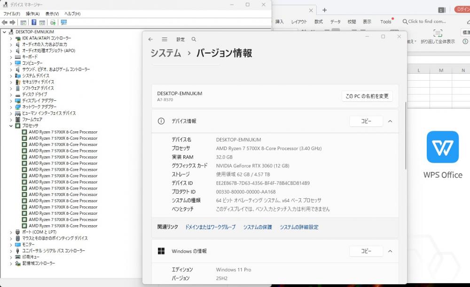Click the WPS Office logo
470x287 pixels.
click(443, 147)
